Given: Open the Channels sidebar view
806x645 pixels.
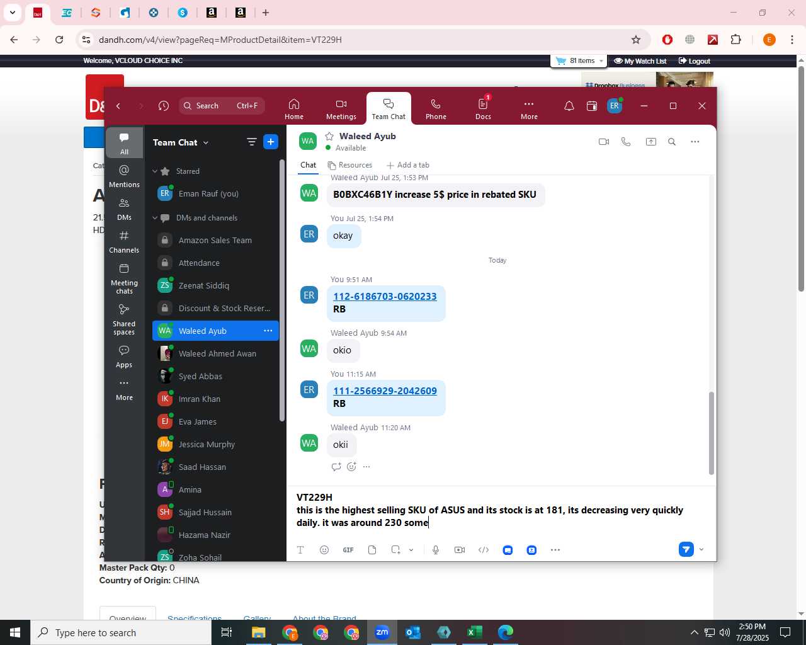Looking at the screenshot, I should point(124,242).
